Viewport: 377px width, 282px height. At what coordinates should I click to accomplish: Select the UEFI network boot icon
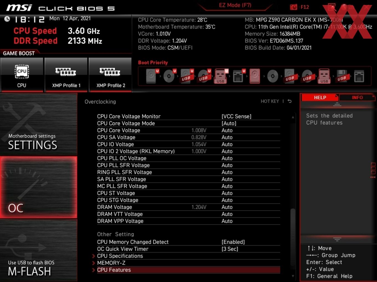click(x=238, y=76)
